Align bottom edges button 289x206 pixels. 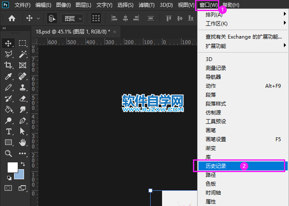click(190, 18)
